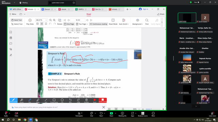Screen dimensions: 218x122
Task: Click the page number field 9/22
Action: tap(78, 20)
